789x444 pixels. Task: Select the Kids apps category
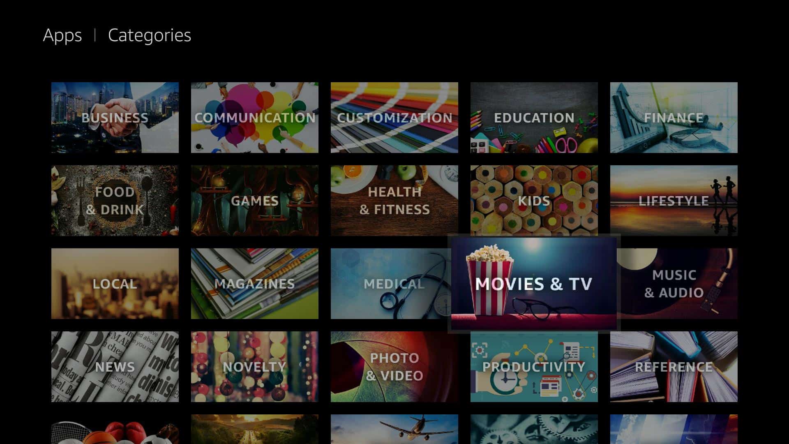coord(534,201)
